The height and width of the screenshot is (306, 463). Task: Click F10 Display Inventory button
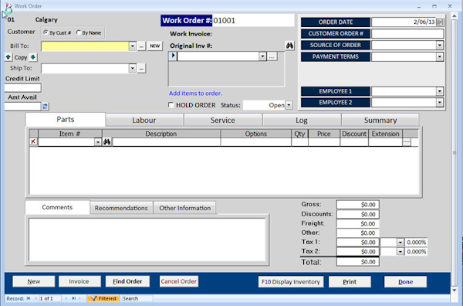click(291, 282)
